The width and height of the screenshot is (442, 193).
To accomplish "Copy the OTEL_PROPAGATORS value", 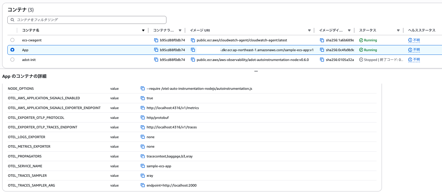I will click(x=143, y=156).
